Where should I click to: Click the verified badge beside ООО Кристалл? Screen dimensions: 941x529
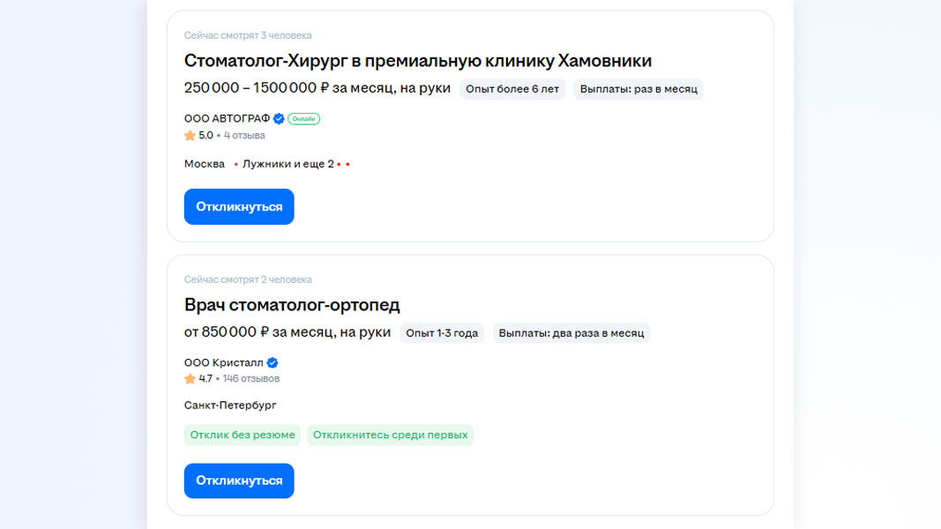(x=273, y=362)
